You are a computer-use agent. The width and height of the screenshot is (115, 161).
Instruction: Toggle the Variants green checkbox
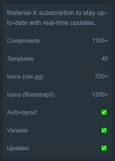click(x=104, y=130)
